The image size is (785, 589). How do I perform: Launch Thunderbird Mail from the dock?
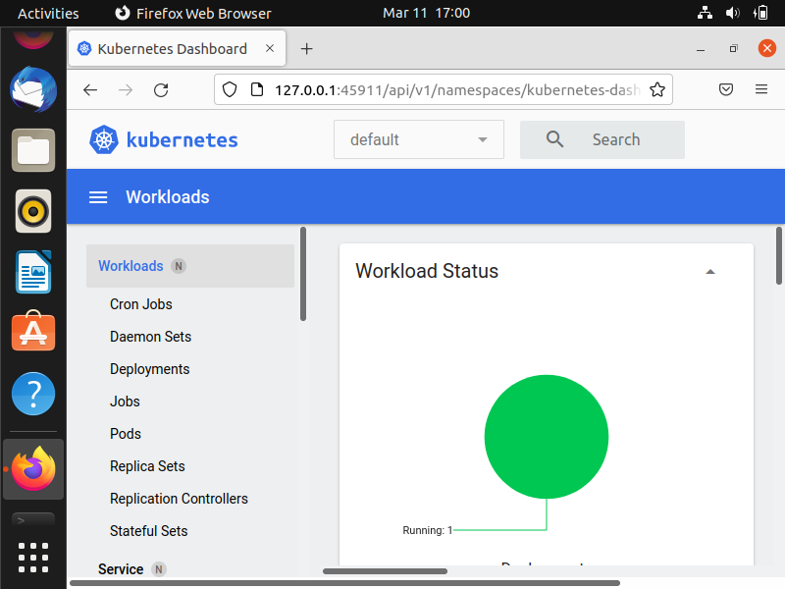coord(33,89)
